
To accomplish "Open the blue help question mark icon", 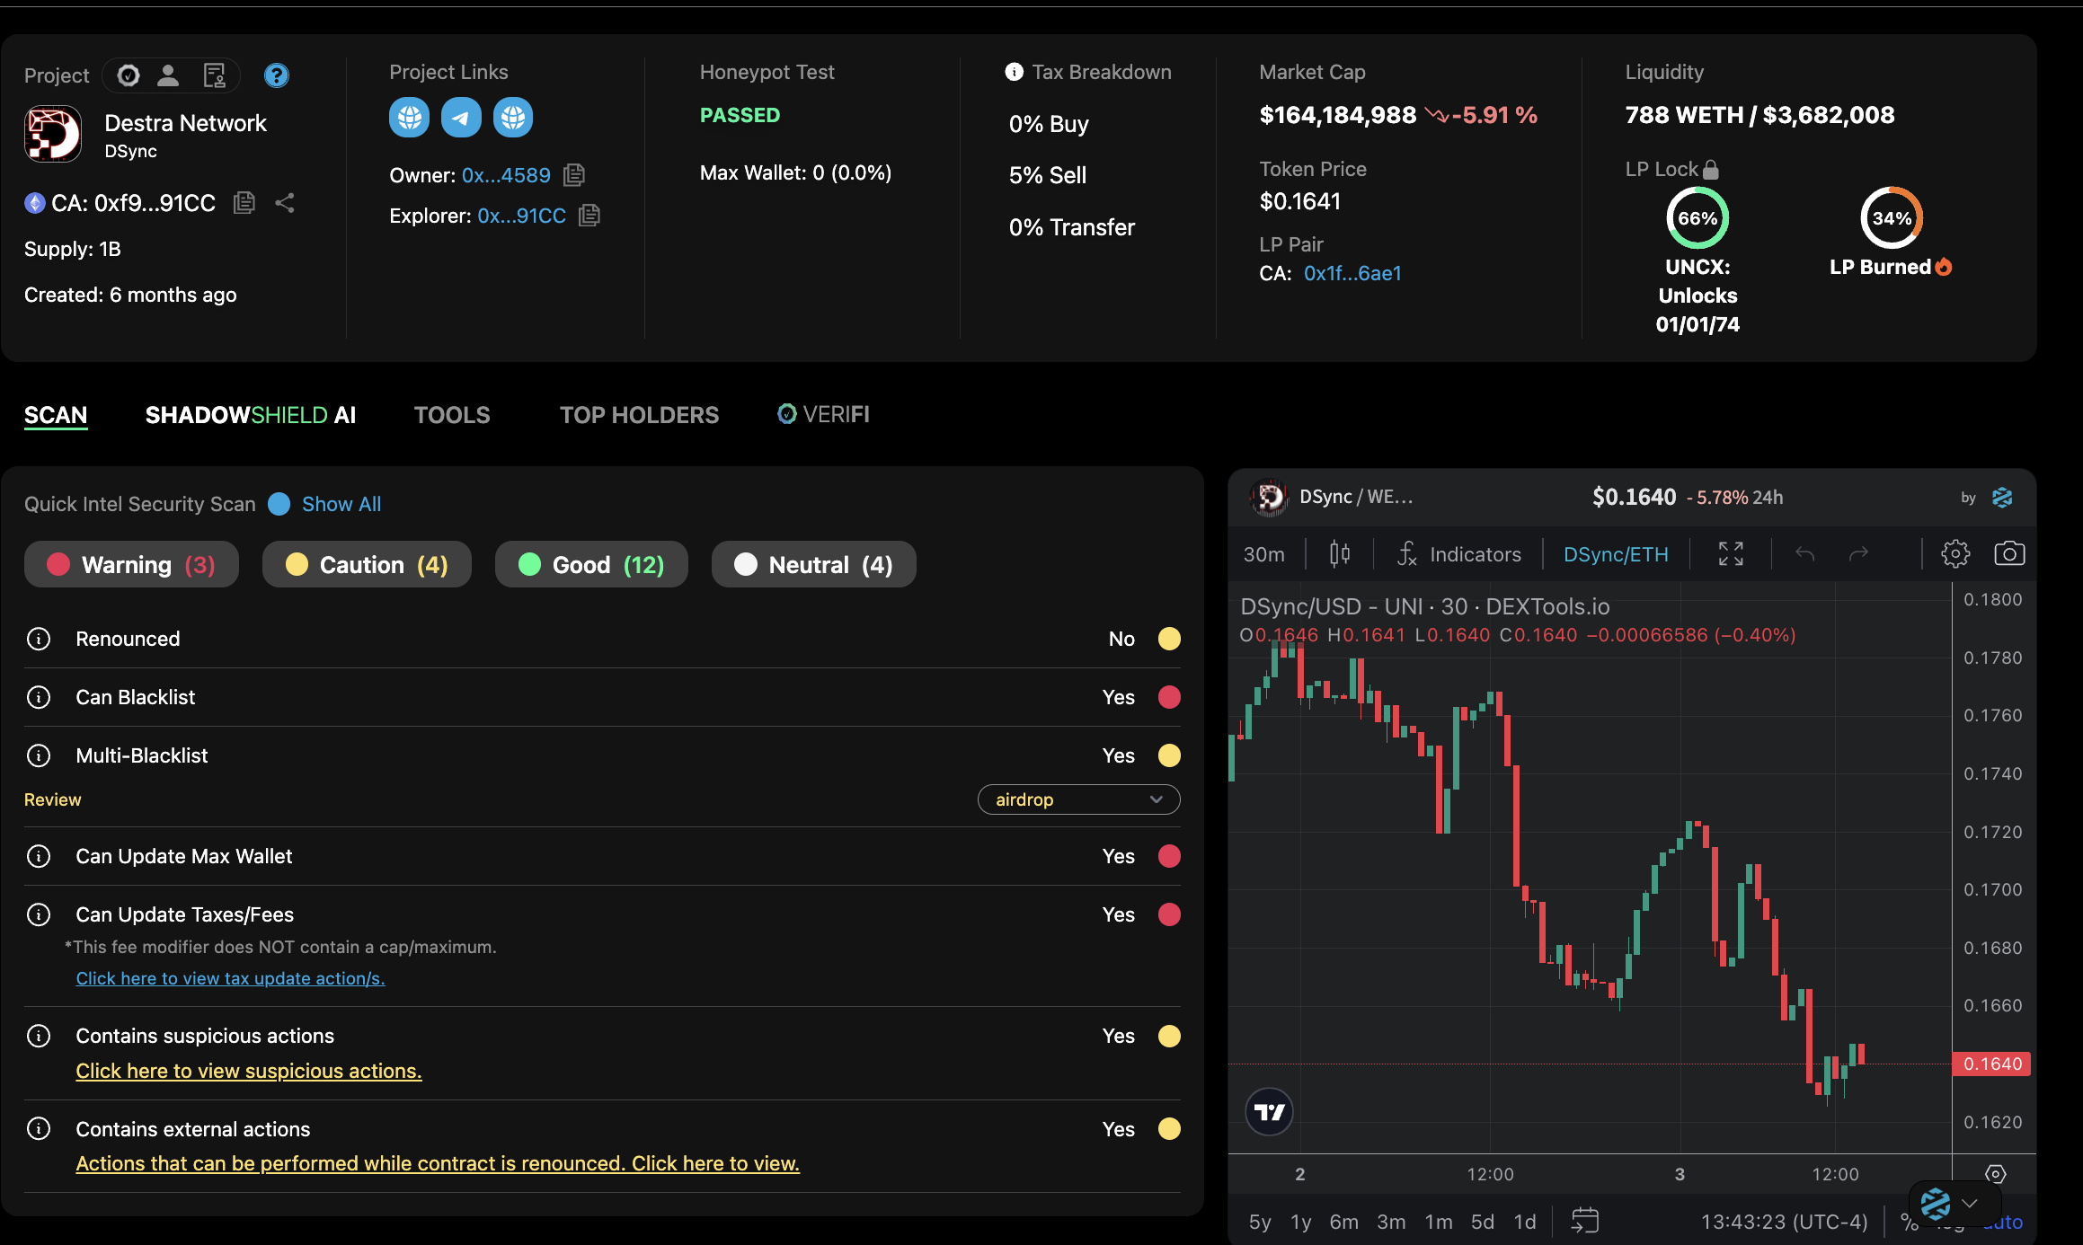I will point(276,75).
